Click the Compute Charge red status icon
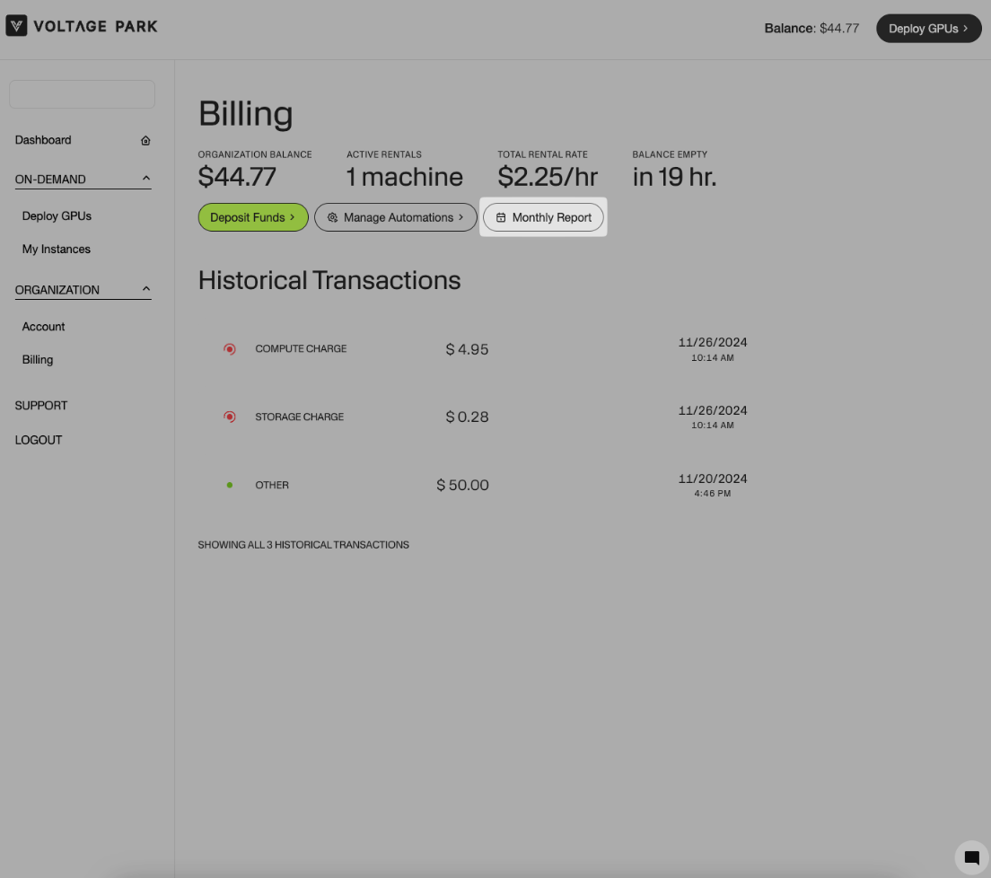Viewport: 991px width, 878px height. point(230,349)
